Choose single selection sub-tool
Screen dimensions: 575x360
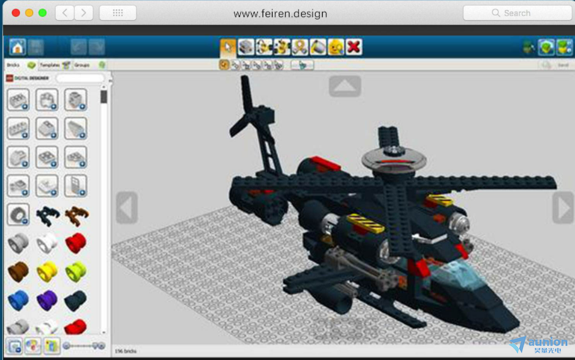(224, 65)
